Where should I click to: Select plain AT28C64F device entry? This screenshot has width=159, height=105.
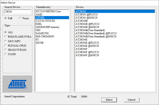coord(115,49)
